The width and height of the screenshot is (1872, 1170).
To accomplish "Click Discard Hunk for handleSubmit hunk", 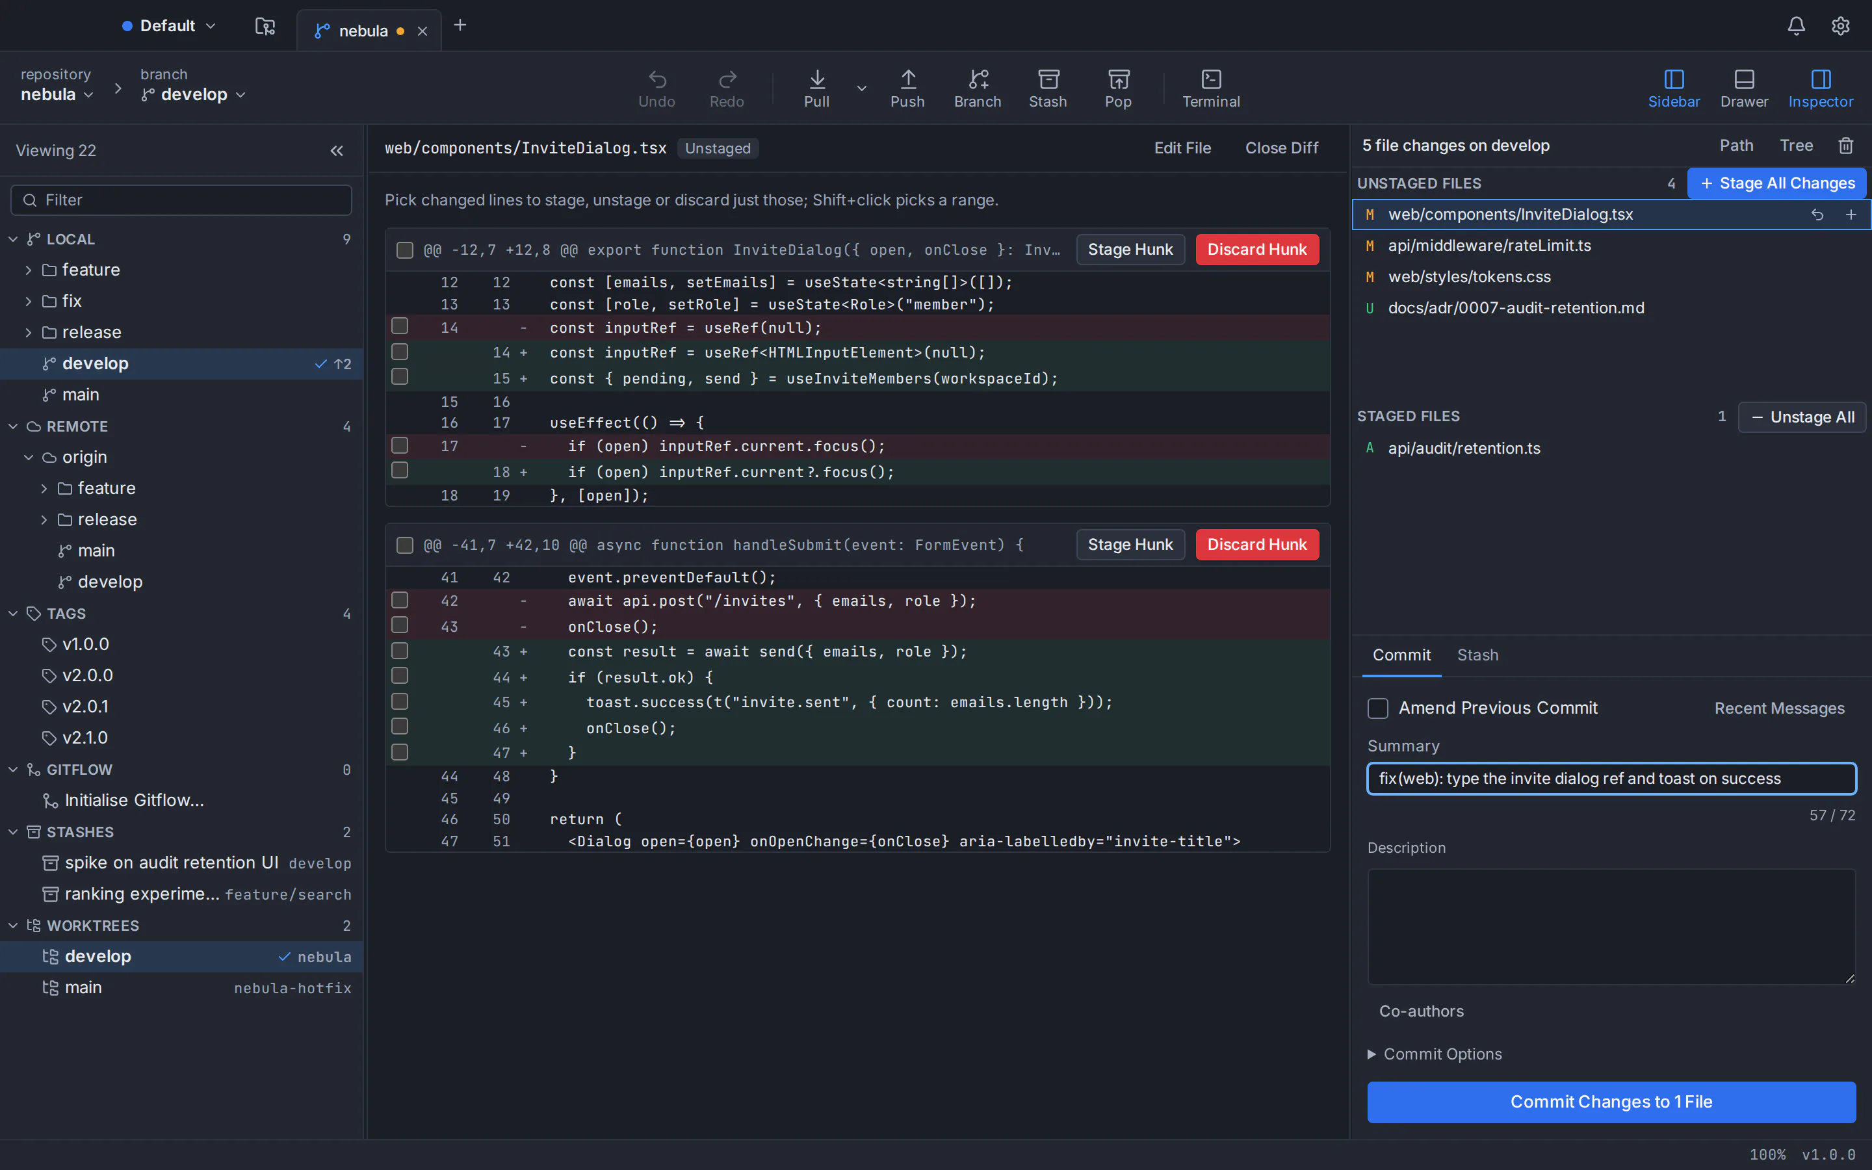I will pos(1257,545).
